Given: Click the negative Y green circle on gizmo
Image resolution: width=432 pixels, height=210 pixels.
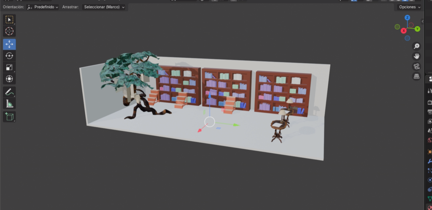Looking at the screenshot, I should [397, 27].
